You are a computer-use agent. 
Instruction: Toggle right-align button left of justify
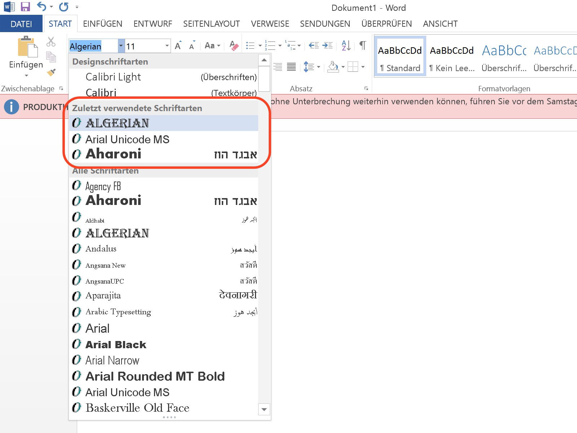coord(278,67)
